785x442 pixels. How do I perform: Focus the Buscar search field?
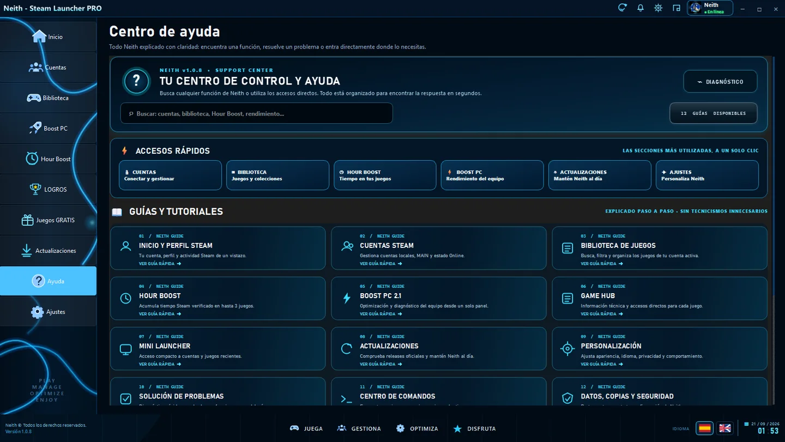tap(256, 113)
